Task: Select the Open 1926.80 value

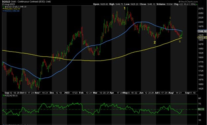Action: [101, 4]
